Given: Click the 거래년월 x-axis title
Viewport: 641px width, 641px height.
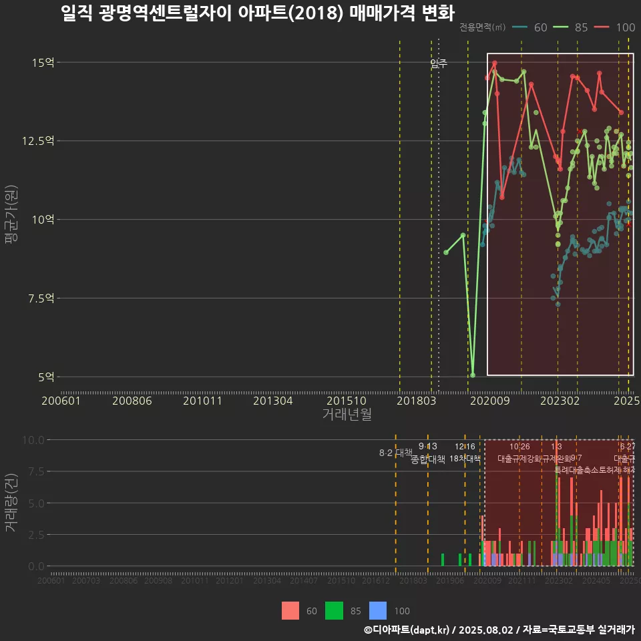Looking at the screenshot, I should click(347, 414).
